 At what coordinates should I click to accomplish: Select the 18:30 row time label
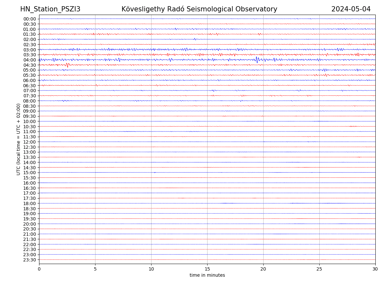coord(30,209)
